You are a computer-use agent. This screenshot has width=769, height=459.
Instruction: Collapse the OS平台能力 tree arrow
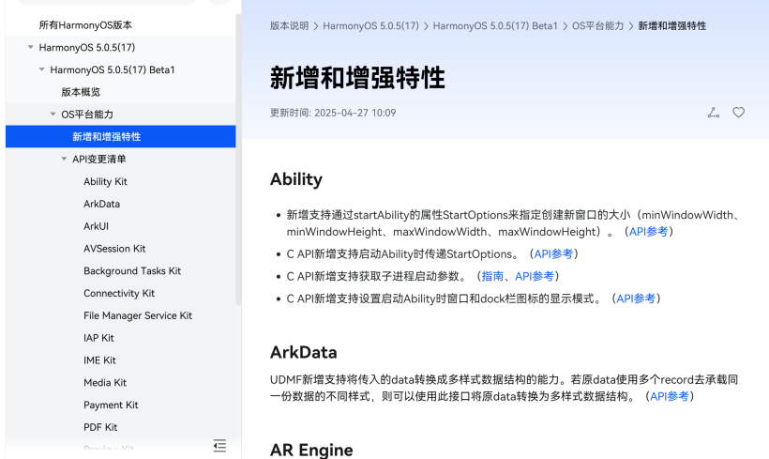coord(53,115)
